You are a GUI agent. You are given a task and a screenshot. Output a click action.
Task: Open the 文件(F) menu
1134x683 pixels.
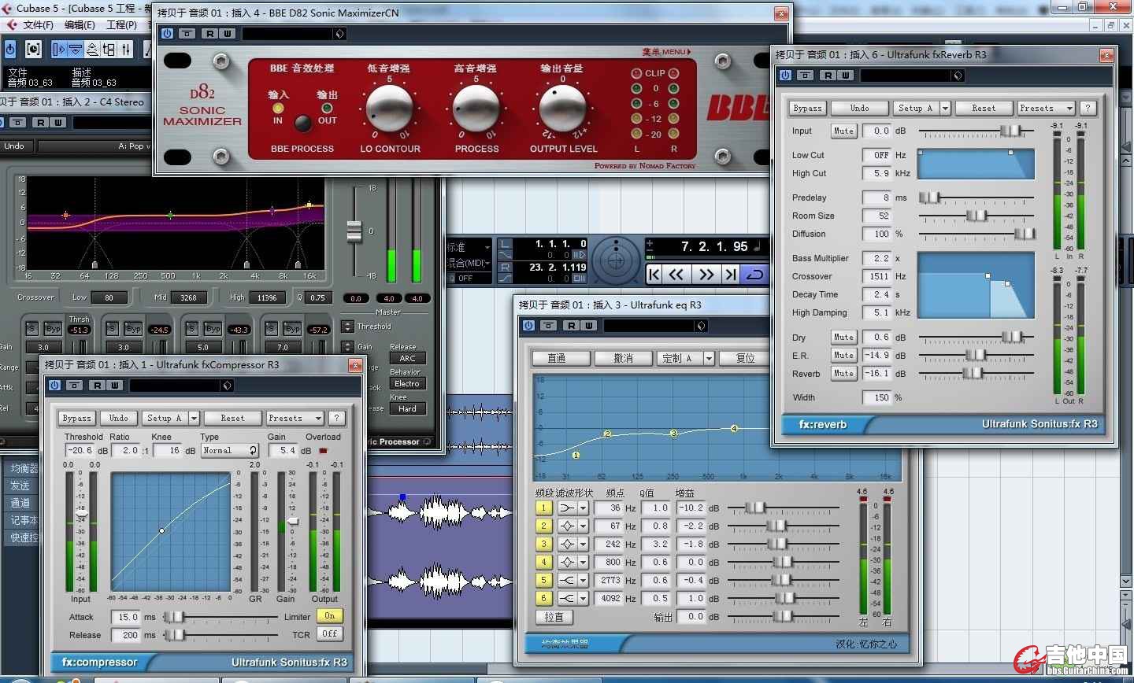[37, 24]
